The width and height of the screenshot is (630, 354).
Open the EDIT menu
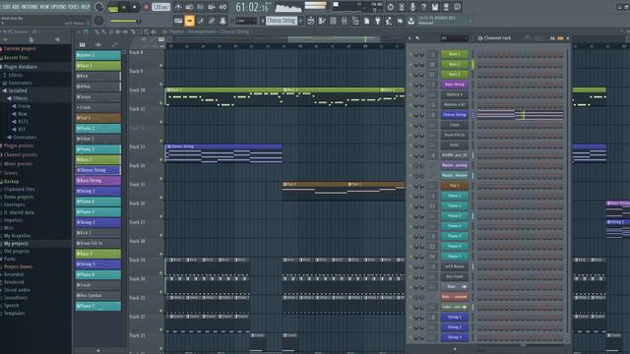coord(7,7)
